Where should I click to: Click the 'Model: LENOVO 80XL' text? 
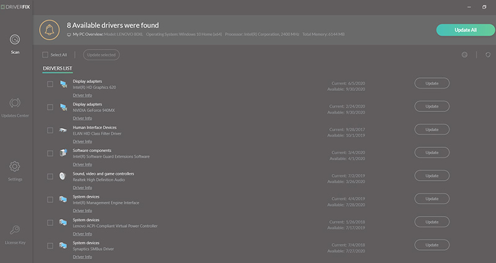(x=123, y=34)
